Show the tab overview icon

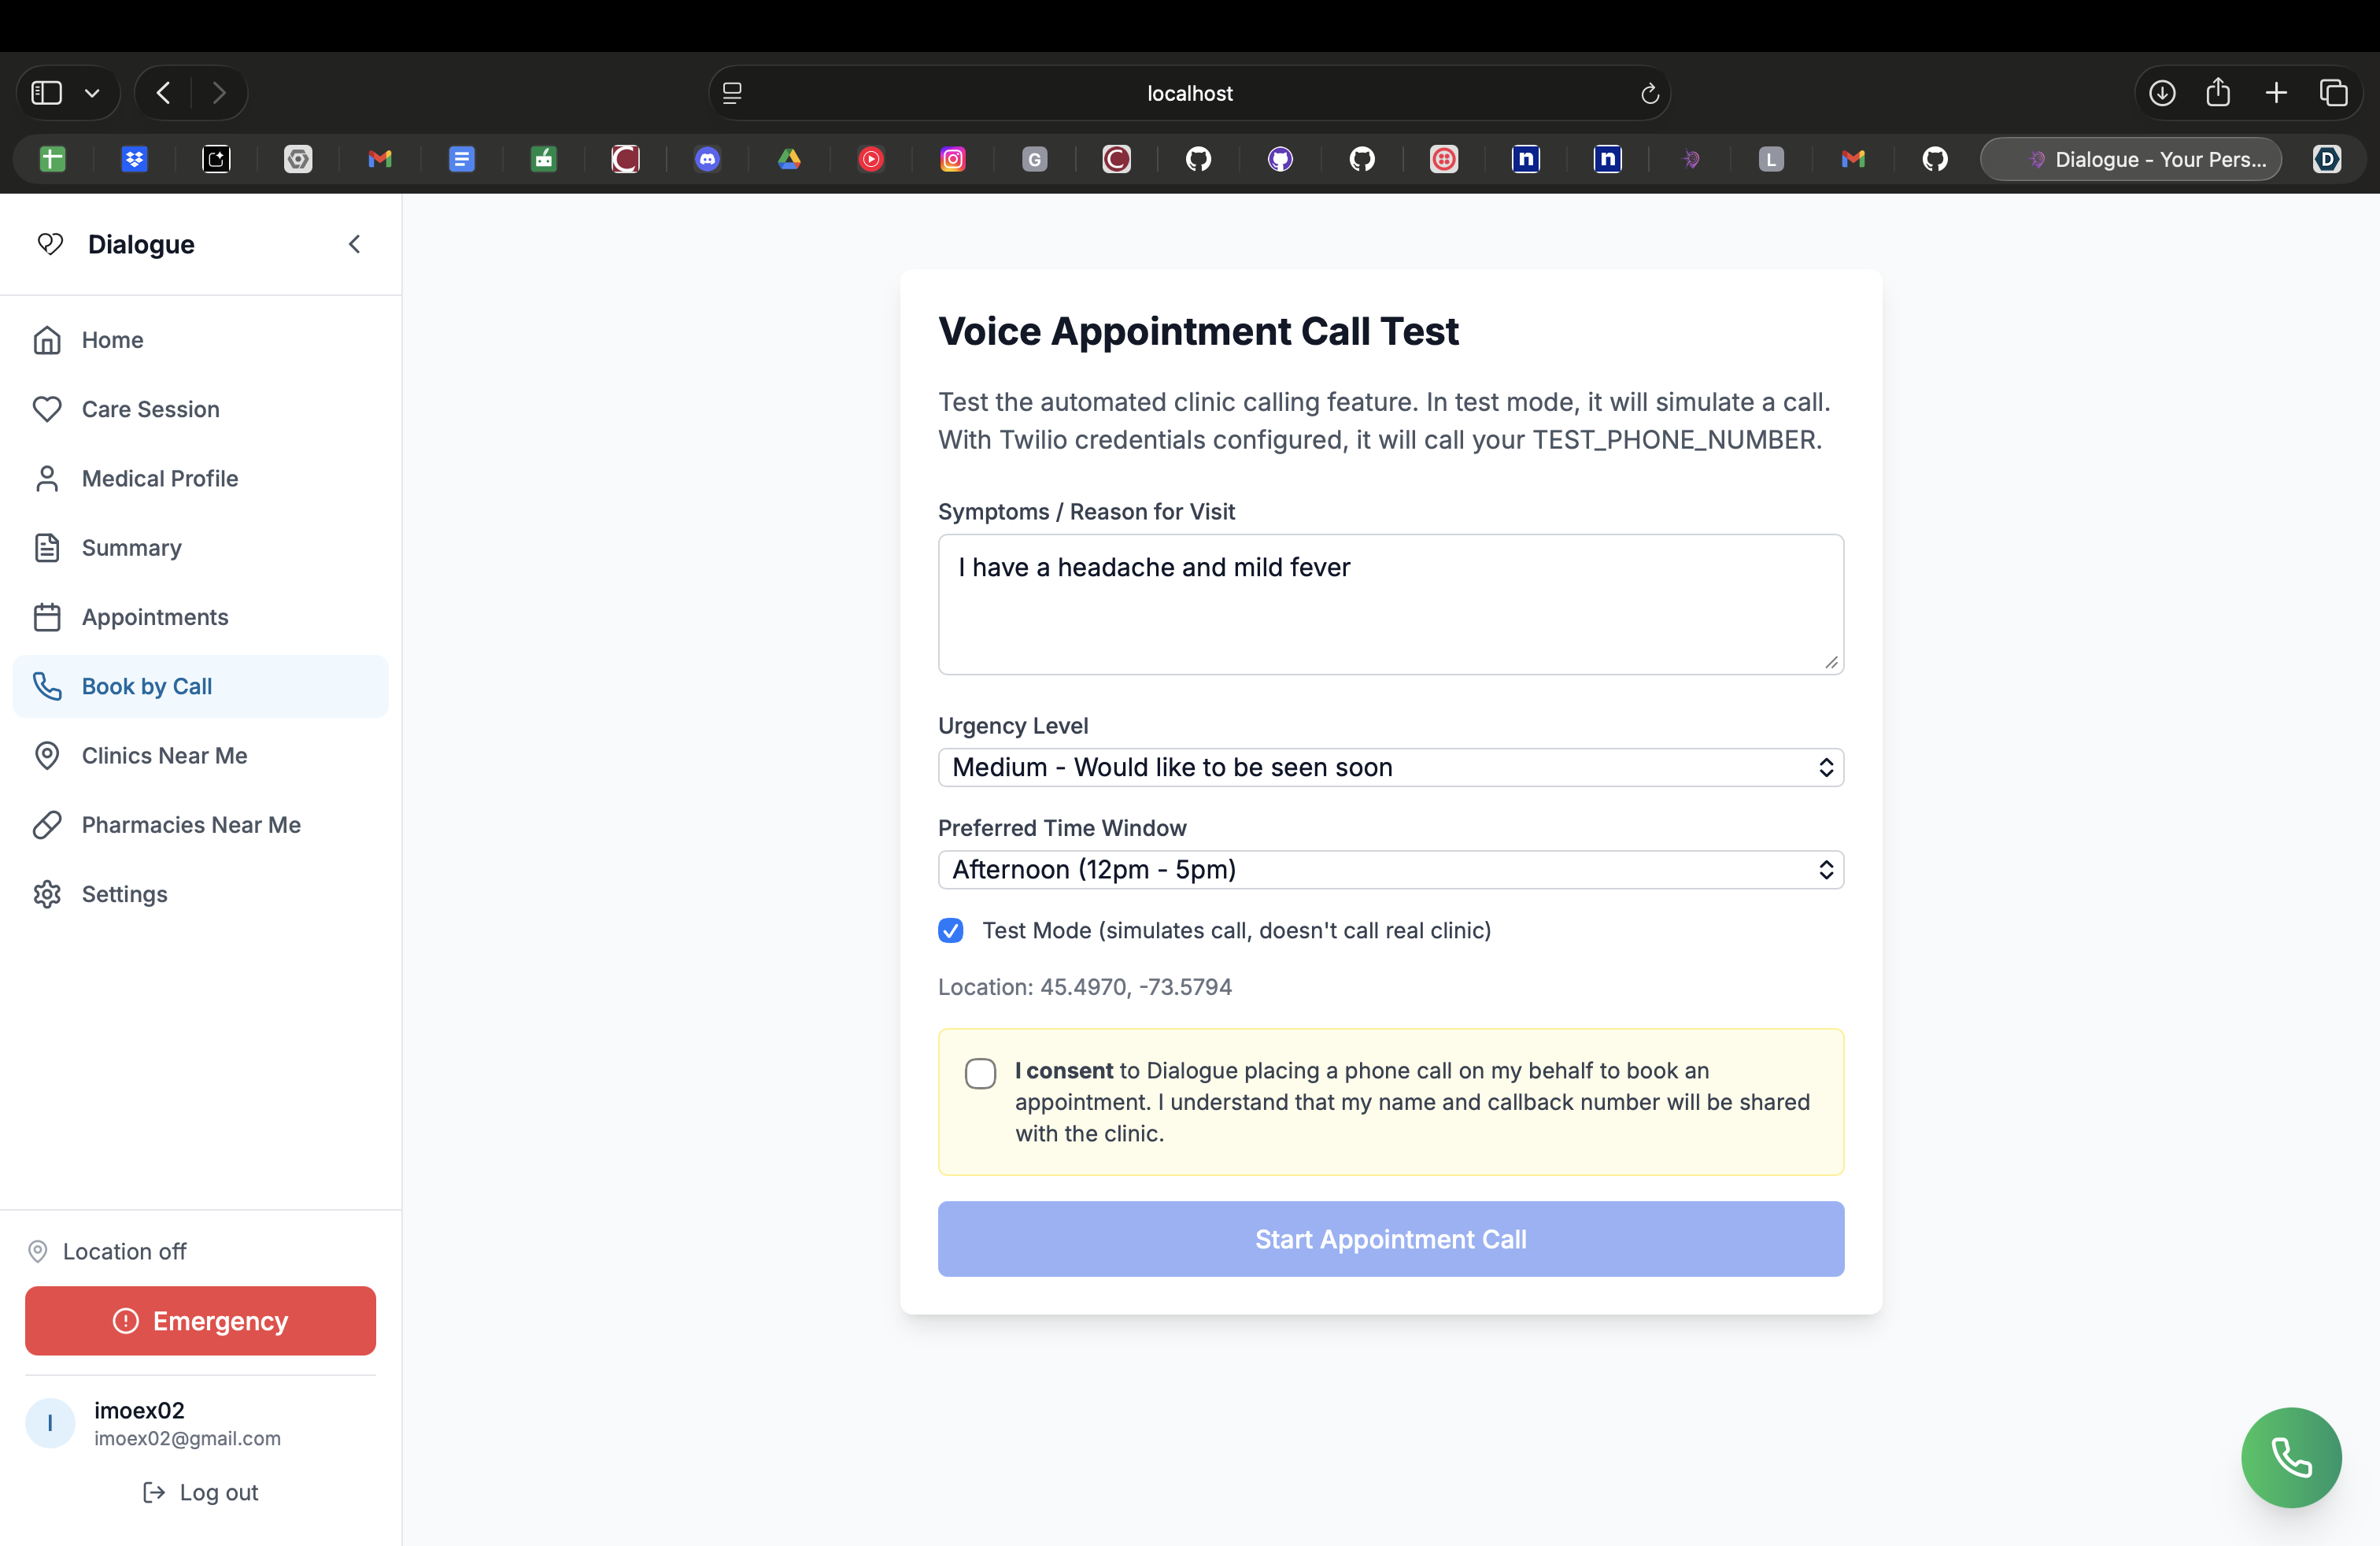point(2333,93)
